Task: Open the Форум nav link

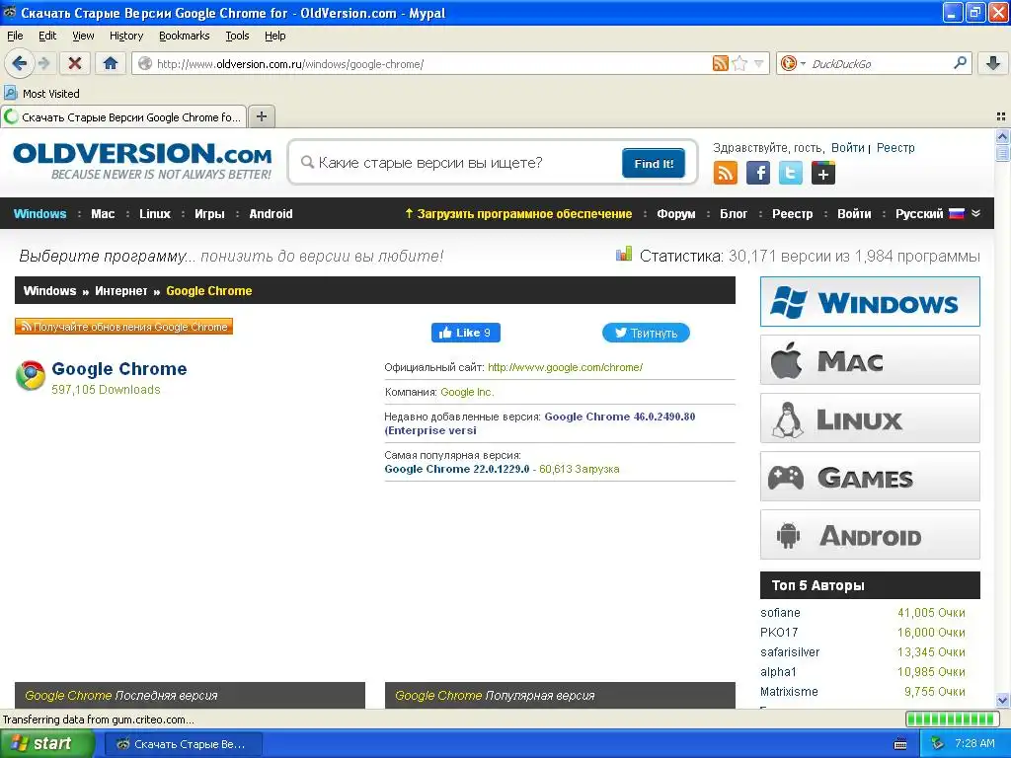Action: tap(675, 213)
